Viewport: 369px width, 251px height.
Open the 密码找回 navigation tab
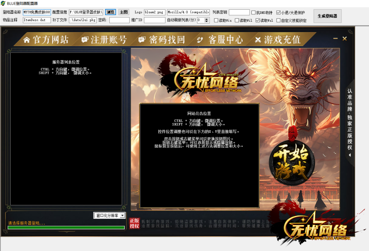pos(162,40)
